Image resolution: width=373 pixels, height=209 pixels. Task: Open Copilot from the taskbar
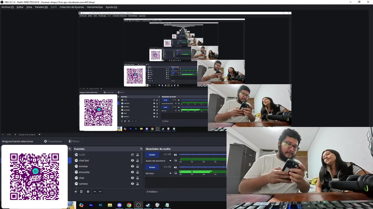(81, 205)
